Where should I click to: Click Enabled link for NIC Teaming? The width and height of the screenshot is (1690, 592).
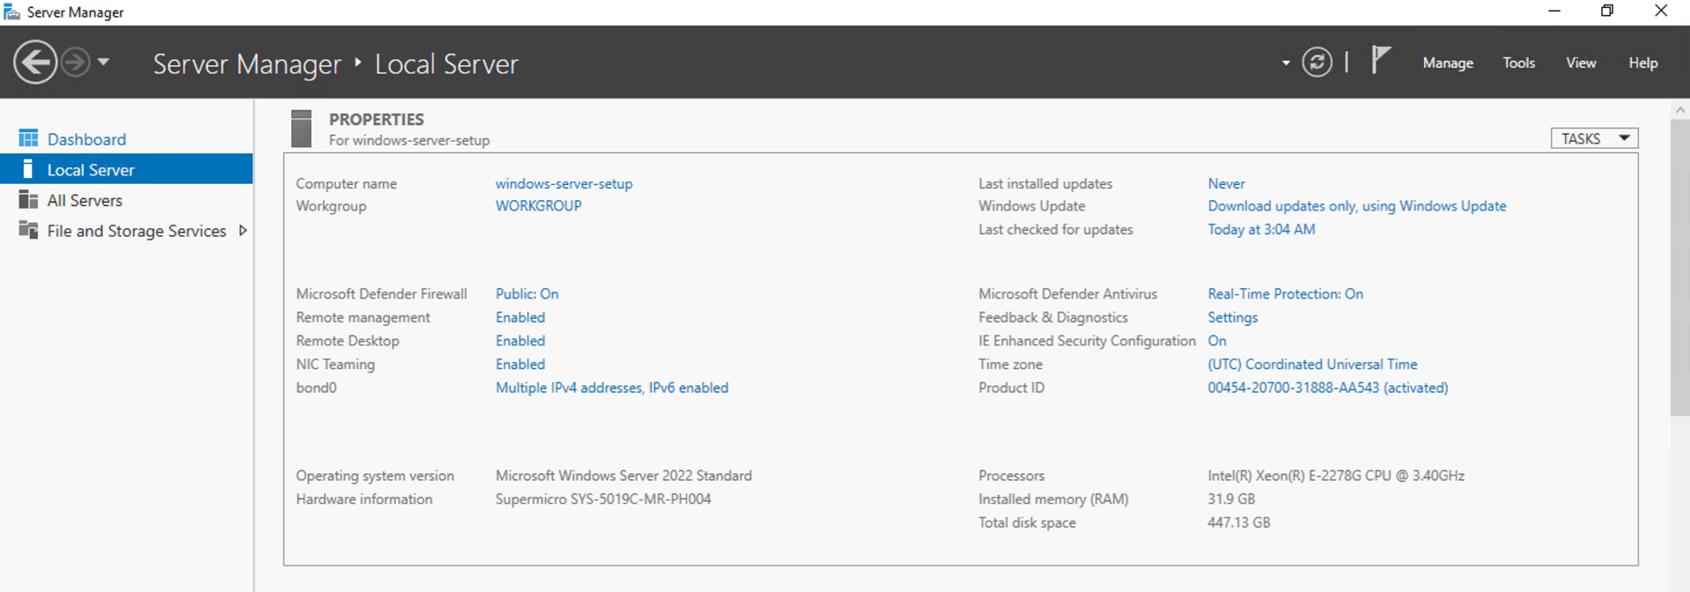click(x=520, y=364)
